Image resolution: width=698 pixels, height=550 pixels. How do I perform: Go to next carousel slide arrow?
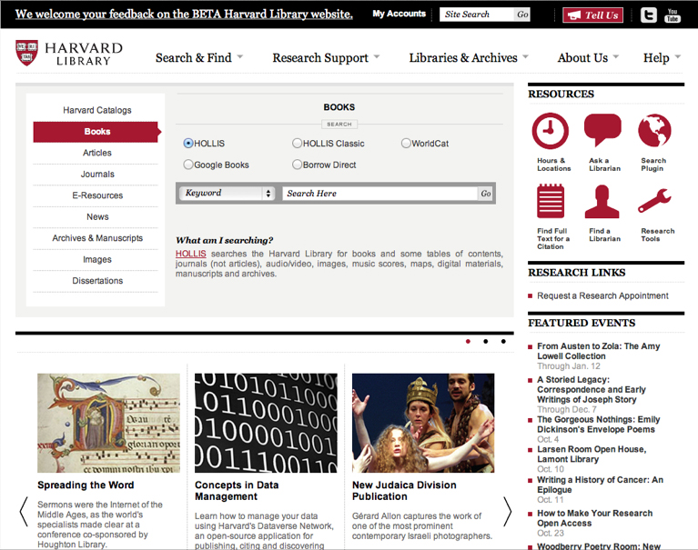(x=507, y=512)
